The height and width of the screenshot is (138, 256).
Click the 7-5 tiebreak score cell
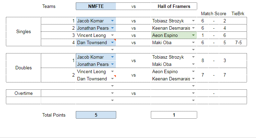[x=239, y=43]
